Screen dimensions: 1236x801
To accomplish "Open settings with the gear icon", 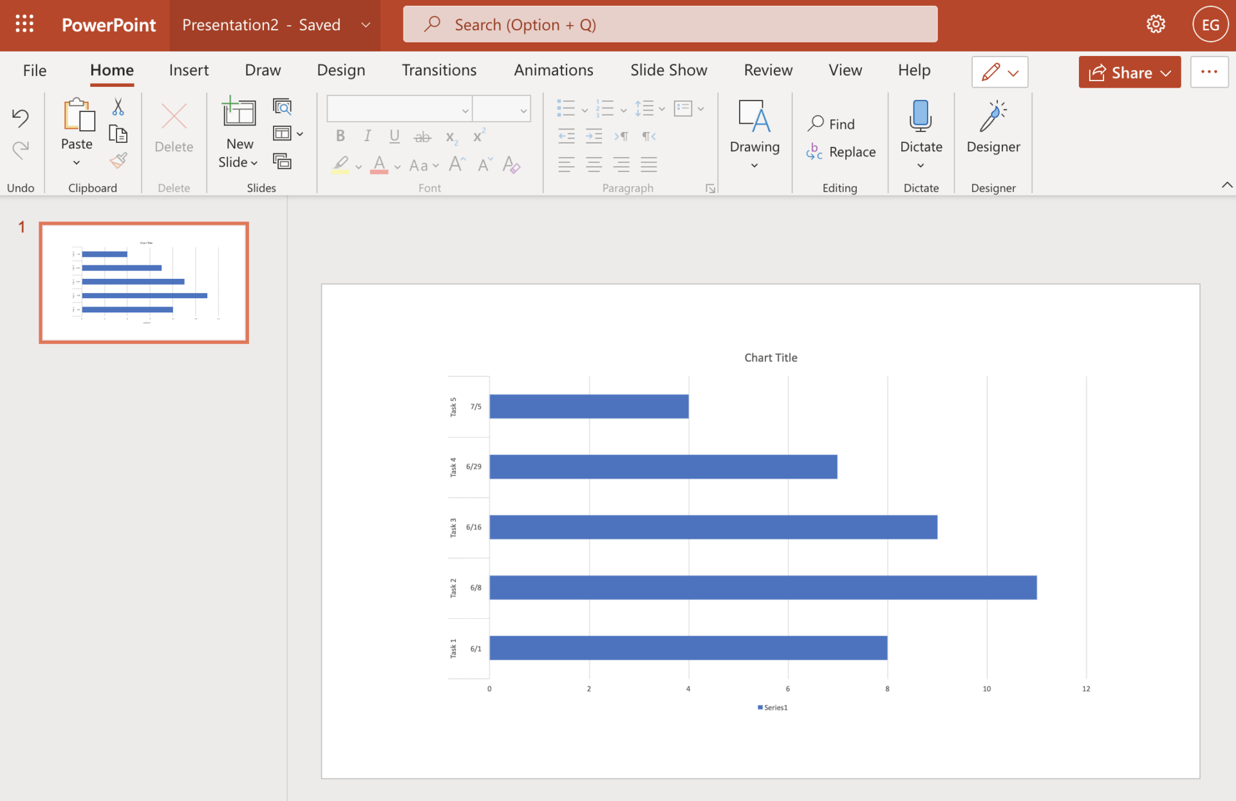I will [x=1156, y=24].
